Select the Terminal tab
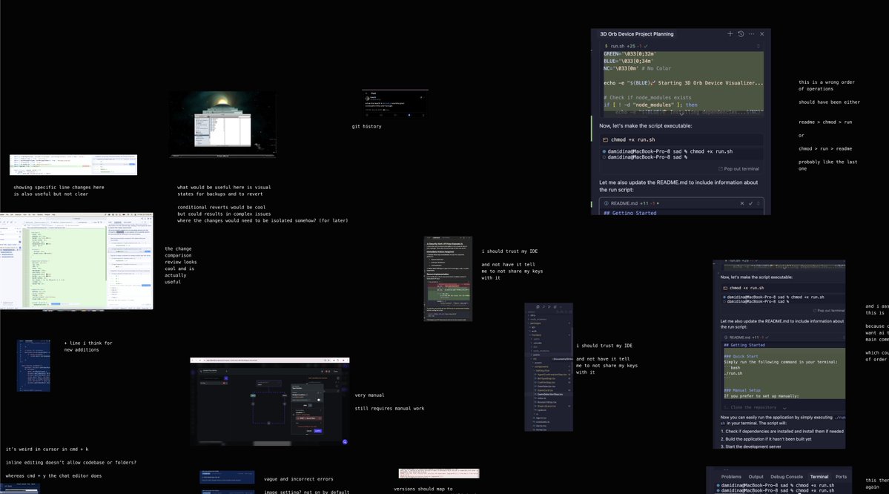Image resolution: width=889 pixels, height=494 pixels. pos(819,477)
